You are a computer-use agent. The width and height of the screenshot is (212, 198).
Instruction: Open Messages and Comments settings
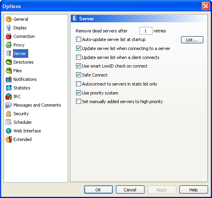tap(37, 105)
